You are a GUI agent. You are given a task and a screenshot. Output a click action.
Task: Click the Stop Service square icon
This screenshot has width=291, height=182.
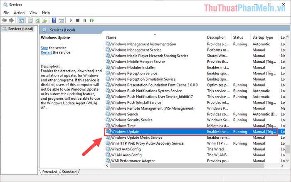click(78, 20)
